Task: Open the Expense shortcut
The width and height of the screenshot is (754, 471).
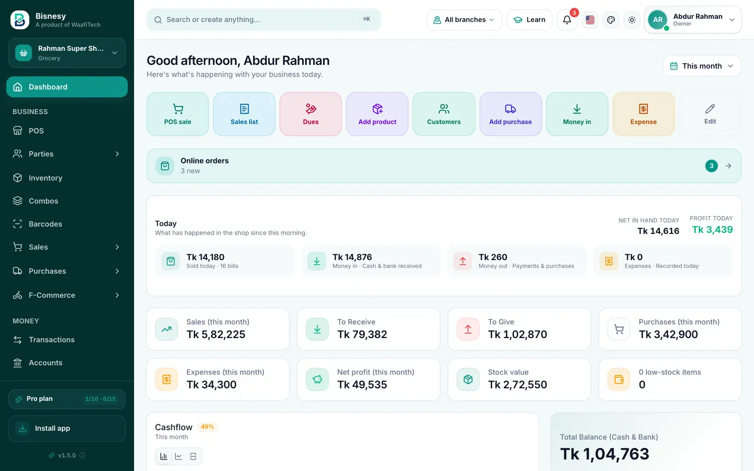Action: coord(644,114)
